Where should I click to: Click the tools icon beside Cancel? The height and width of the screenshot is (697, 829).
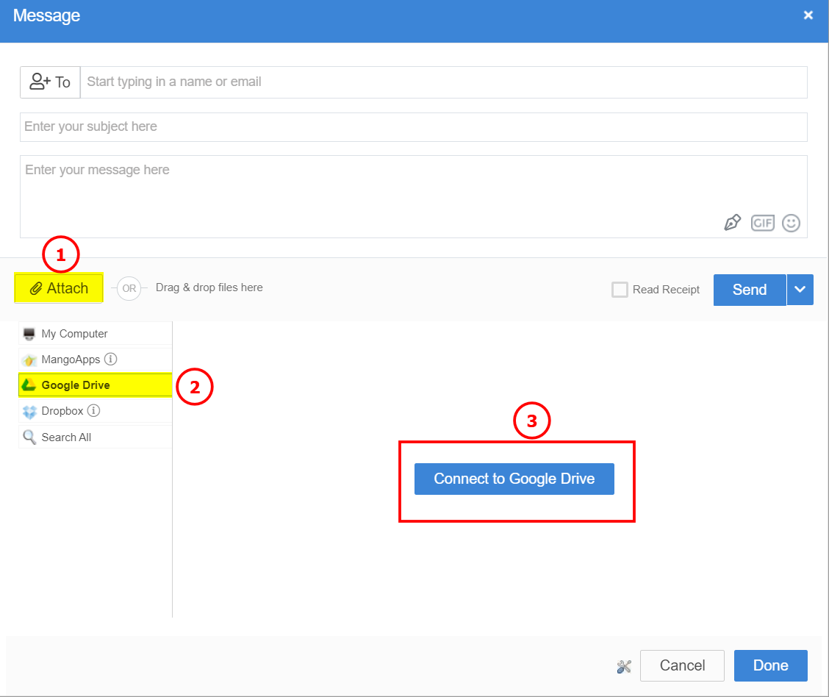pos(624,666)
